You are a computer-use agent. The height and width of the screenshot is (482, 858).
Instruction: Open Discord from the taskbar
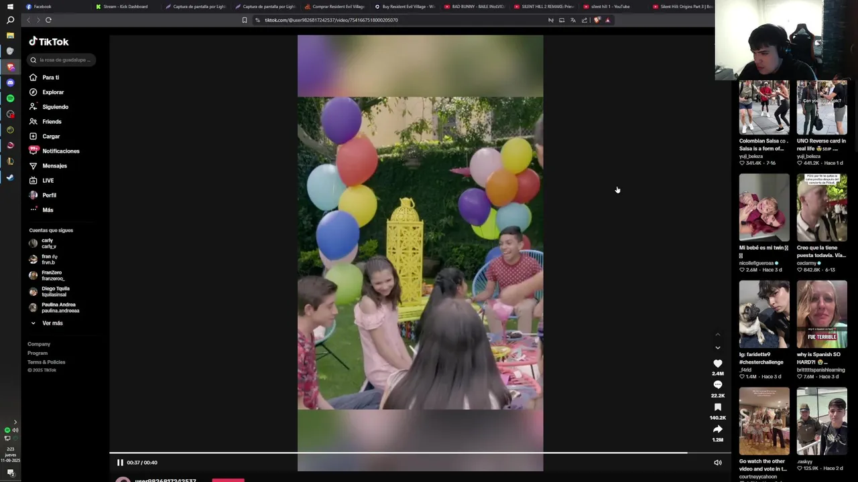(x=10, y=82)
